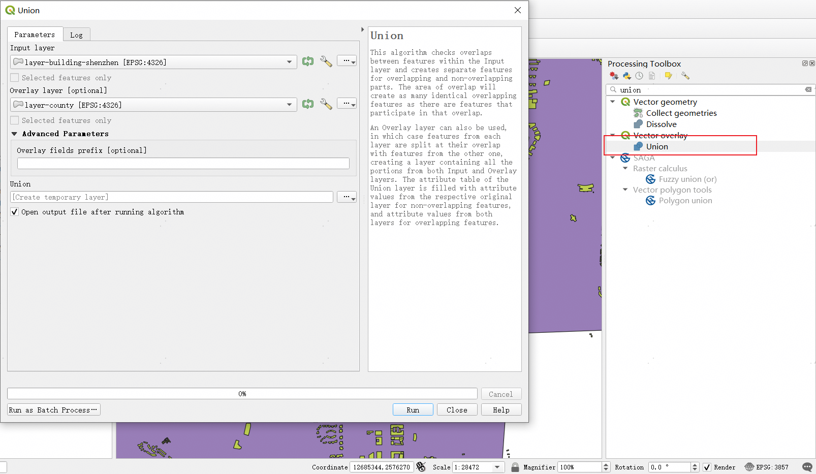
Task: Open Processing options wrench in toolbox toolbar
Action: [685, 76]
